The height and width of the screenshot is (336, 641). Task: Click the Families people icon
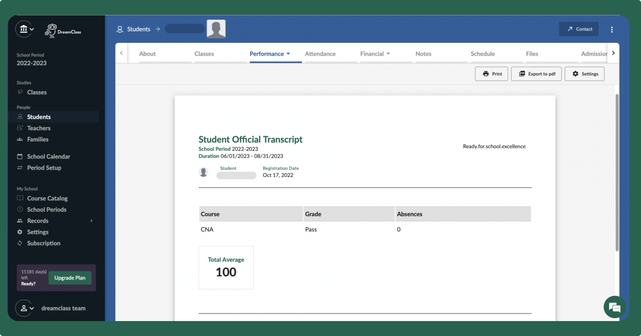click(20, 139)
